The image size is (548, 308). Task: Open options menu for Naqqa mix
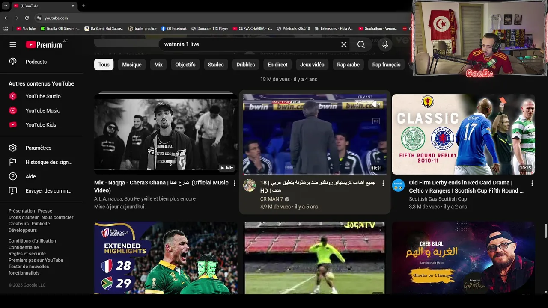[234, 183]
